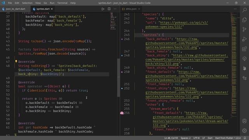The height and width of the screenshot is (140, 249).
Task: Open the Extensions view
Action: (x=245, y=49)
